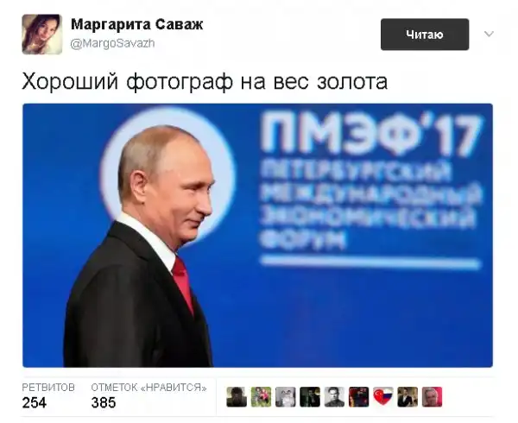518x423 pixels.
Task: View the 254 retweets list
Action: (35, 402)
